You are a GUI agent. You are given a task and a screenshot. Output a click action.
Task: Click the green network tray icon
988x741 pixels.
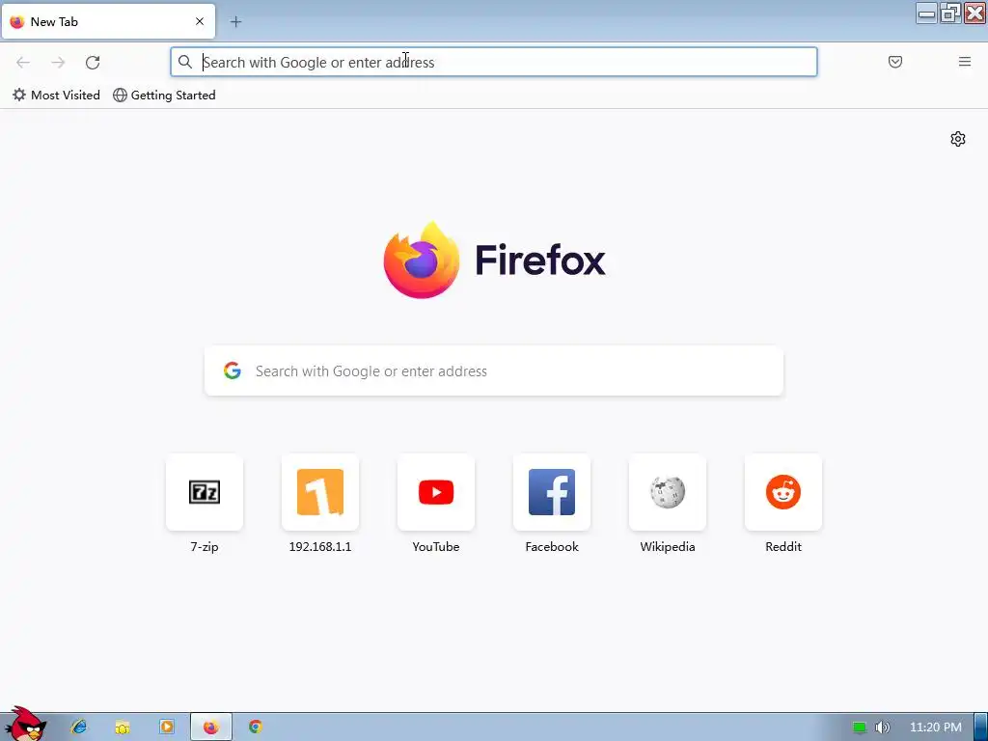pos(860,727)
